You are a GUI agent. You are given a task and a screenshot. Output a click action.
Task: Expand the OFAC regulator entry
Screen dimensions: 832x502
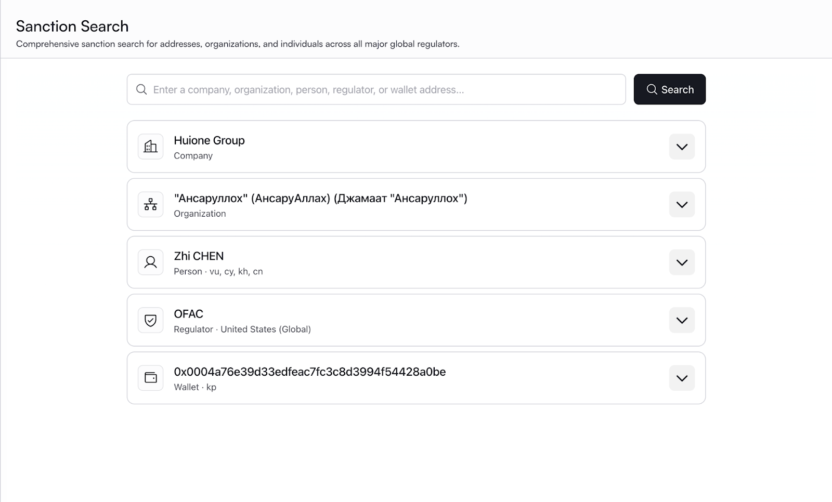tap(682, 320)
